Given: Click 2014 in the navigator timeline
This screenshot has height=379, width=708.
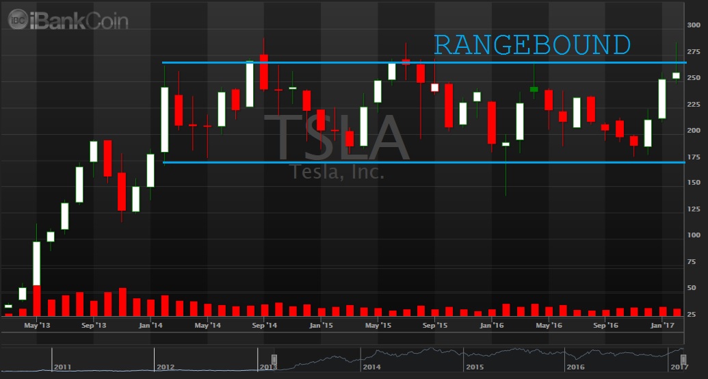Looking at the screenshot, I should (x=372, y=367).
